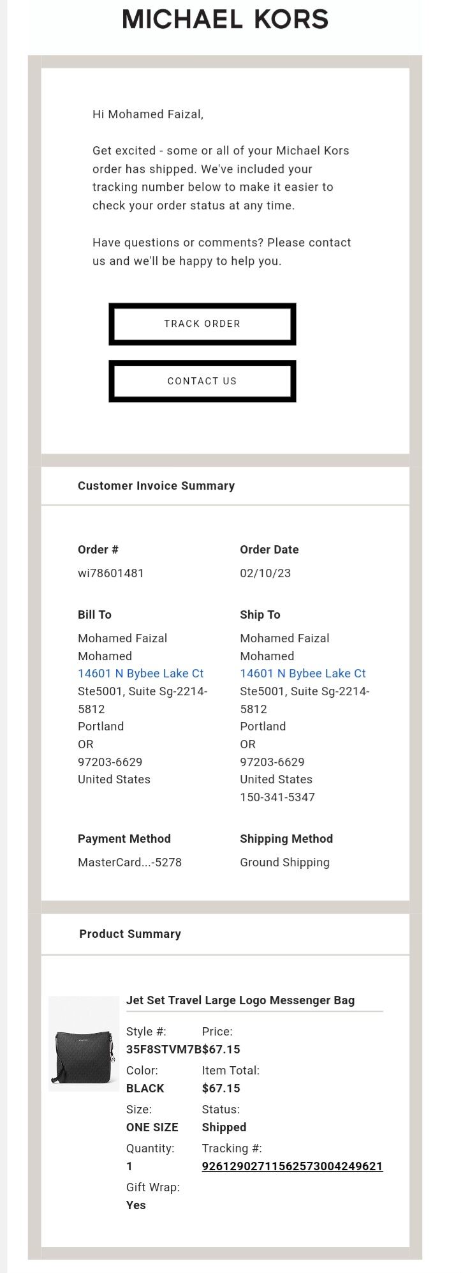The width and height of the screenshot is (463, 1273).
Task: Click the Ground Shipping text
Action: (284, 862)
